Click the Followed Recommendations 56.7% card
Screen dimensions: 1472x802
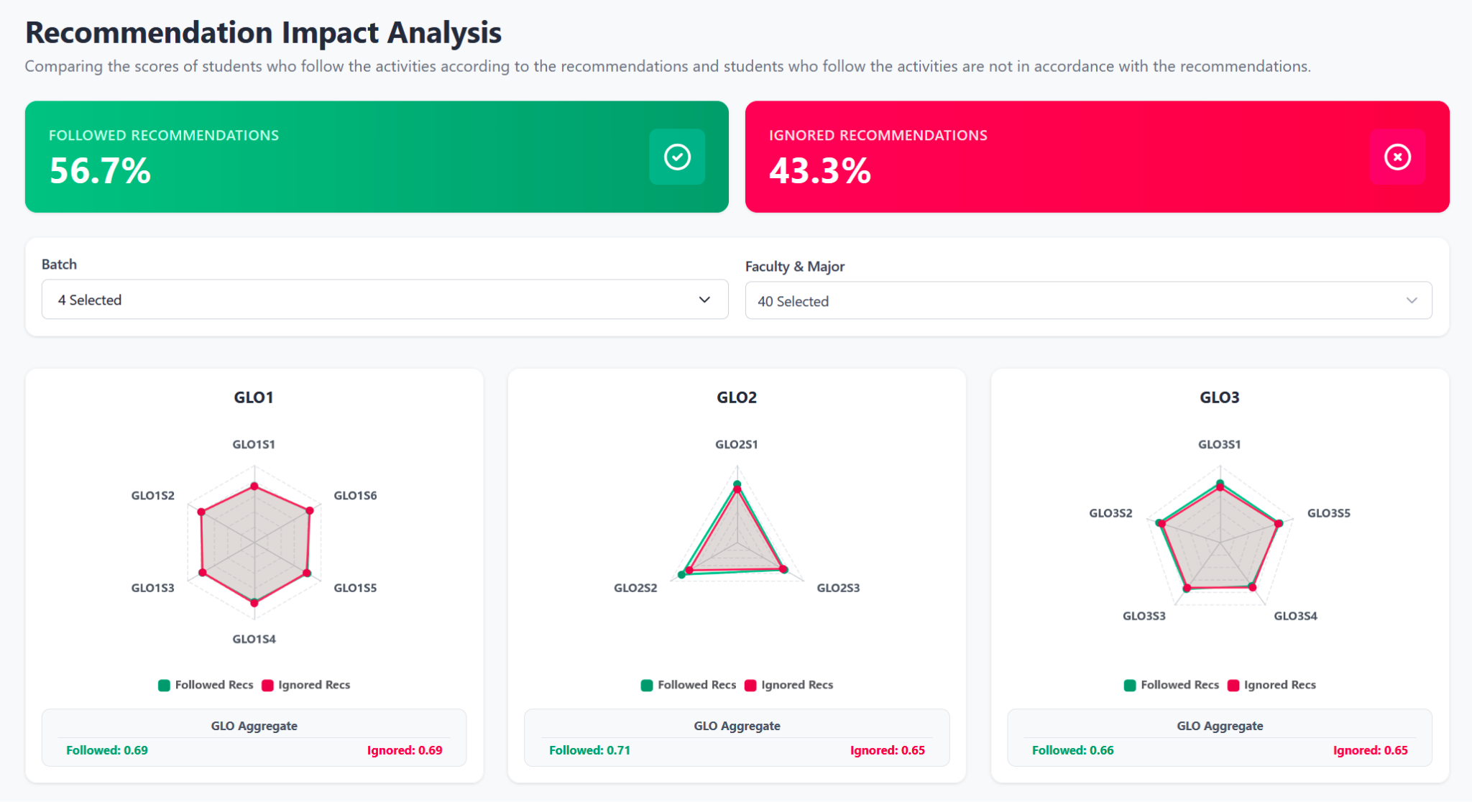pos(377,157)
